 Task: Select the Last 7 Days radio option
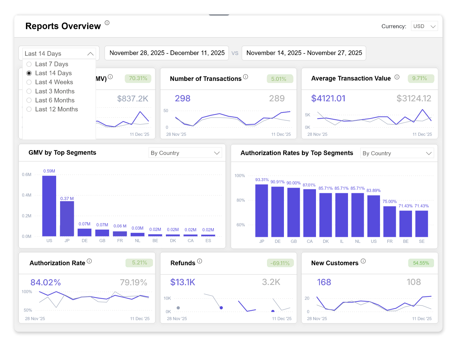click(29, 64)
